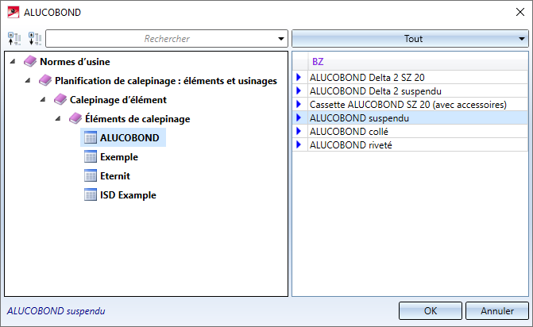533x327 pixels.
Task: Open the Rechercher dropdown arrow
Action: click(x=281, y=39)
